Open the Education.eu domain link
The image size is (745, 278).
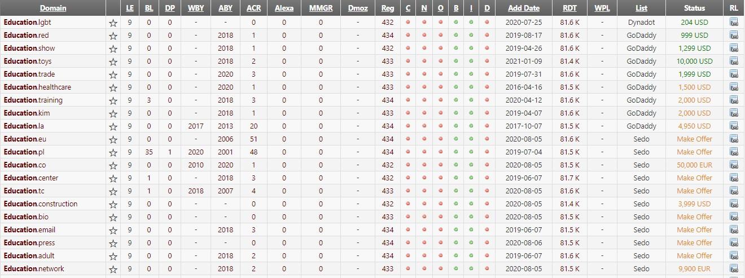pos(25,139)
